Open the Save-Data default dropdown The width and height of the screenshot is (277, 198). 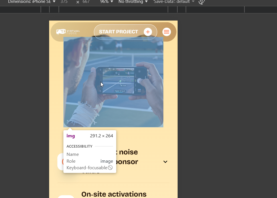tap(174, 2)
